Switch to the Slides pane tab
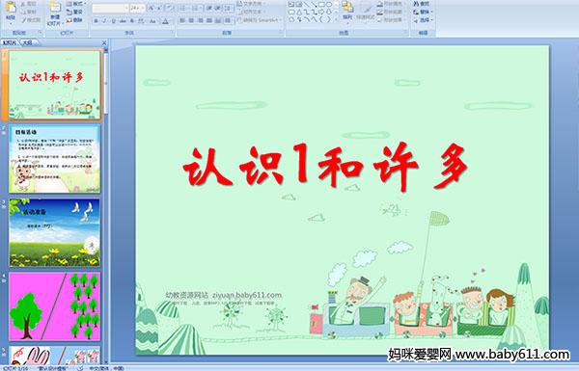Image resolution: width=579 pixels, height=371 pixels. pyautogui.click(x=10, y=42)
